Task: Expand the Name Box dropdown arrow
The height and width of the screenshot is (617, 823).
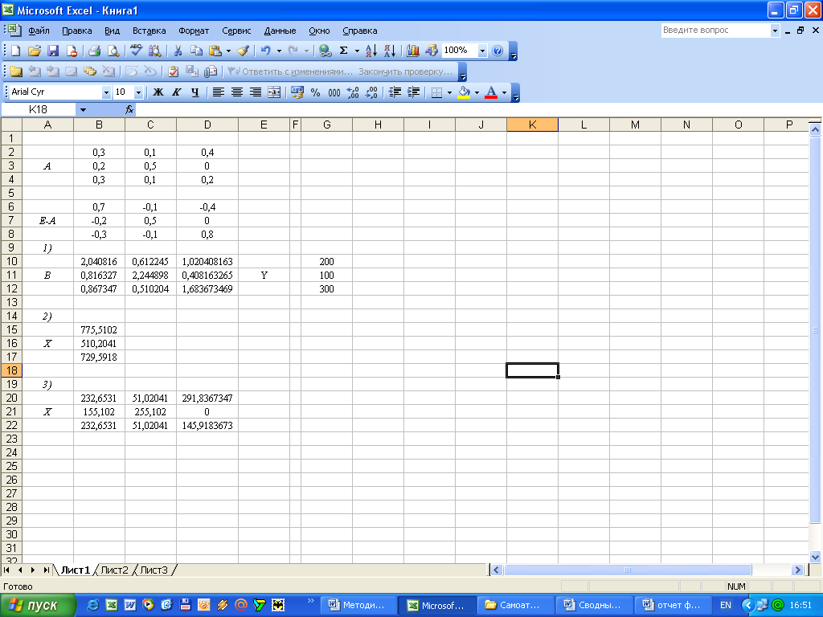Action: click(83, 109)
